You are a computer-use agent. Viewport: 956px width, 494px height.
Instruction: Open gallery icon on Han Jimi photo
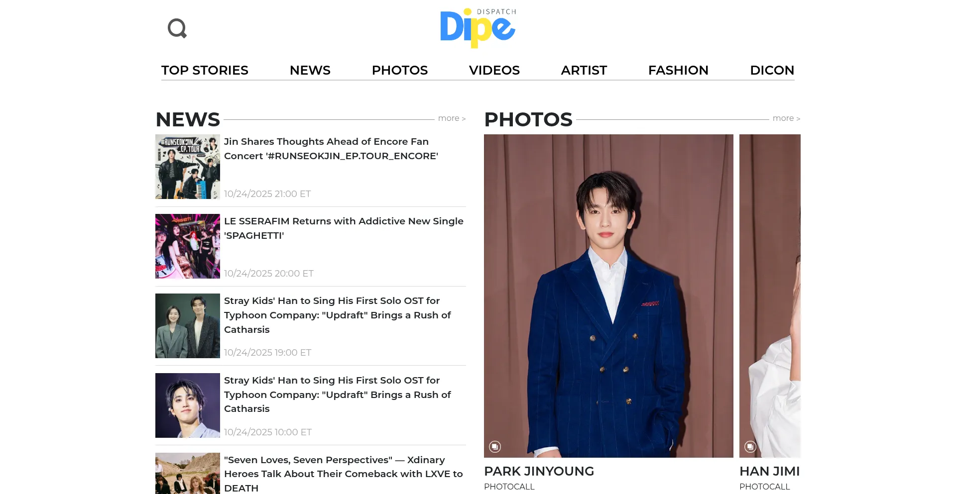[750, 447]
